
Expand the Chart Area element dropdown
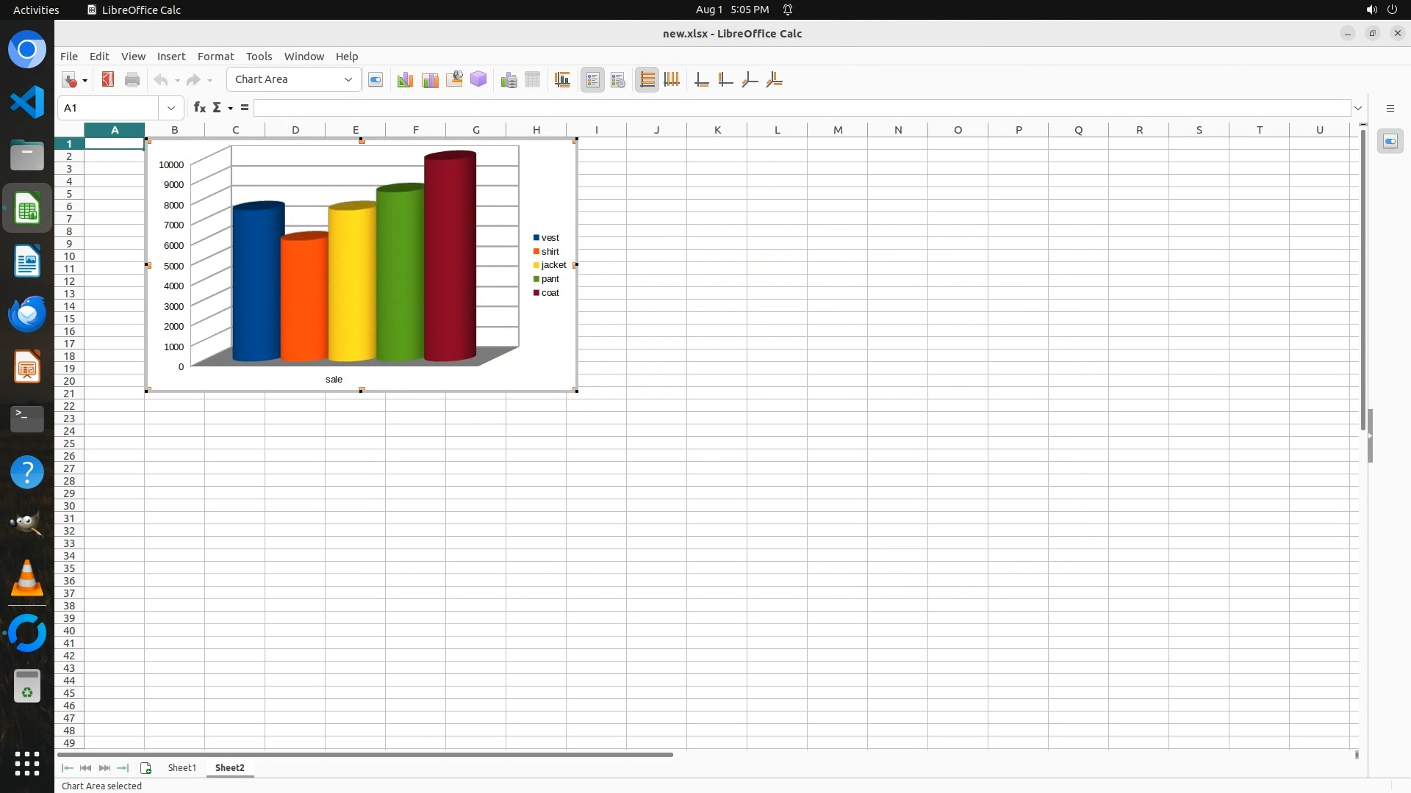[348, 79]
